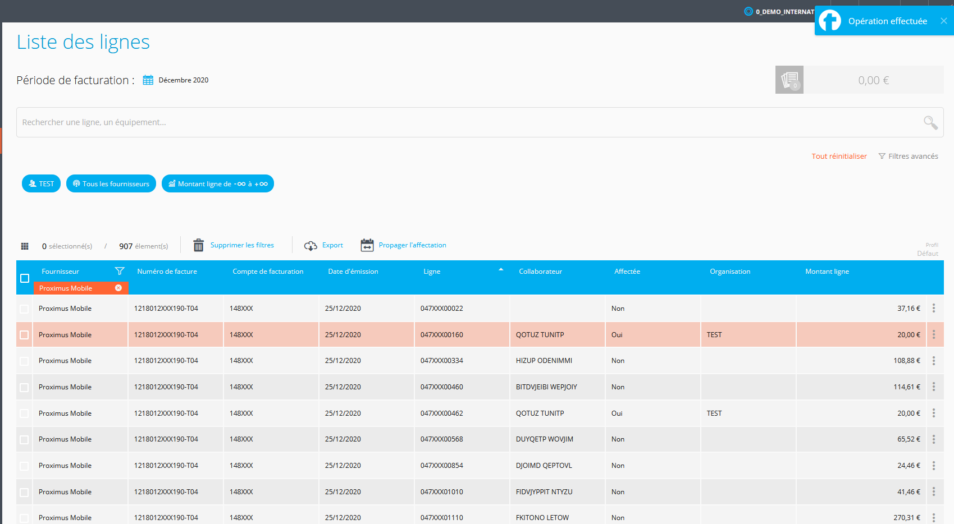This screenshot has height=524, width=954.
Task: Open the Tous les fournisseurs filter chip
Action: pos(111,183)
